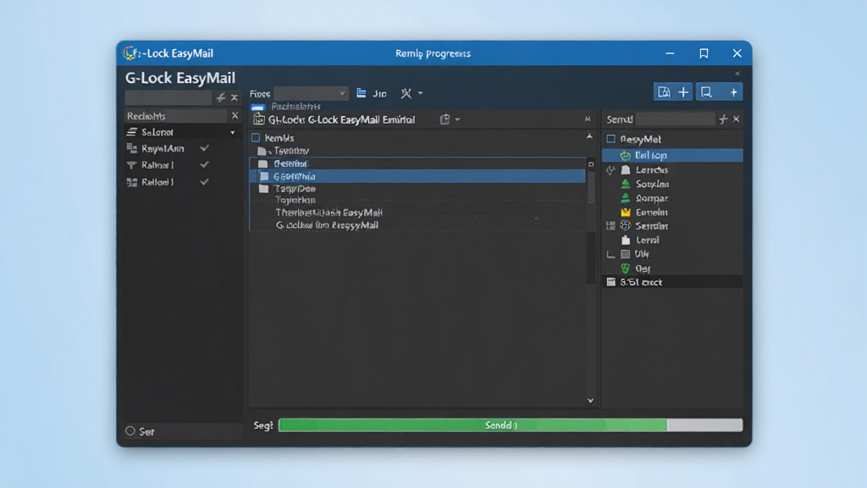Click the white page icon next to Lerml
The width and height of the screenshot is (867, 488).
(626, 240)
